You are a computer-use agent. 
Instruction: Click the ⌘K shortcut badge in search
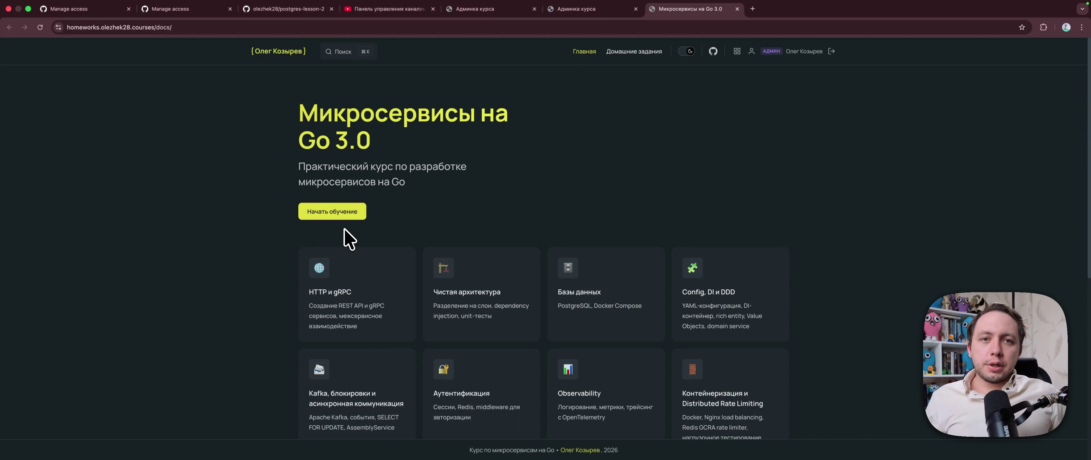point(365,52)
